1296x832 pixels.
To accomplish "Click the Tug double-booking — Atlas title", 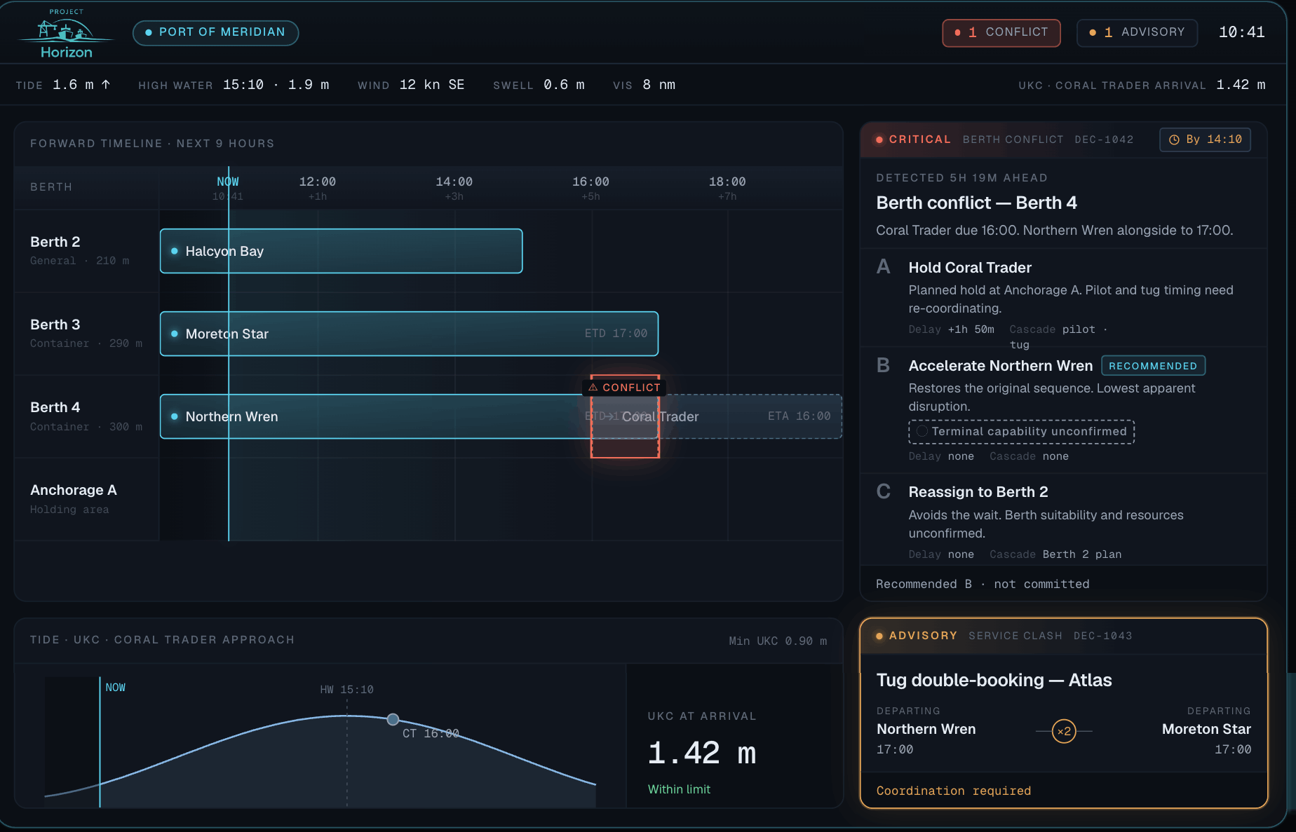I will coord(994,680).
